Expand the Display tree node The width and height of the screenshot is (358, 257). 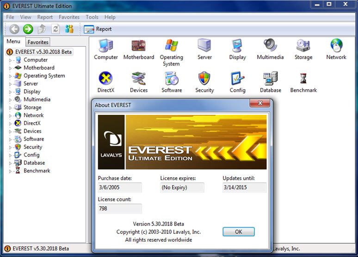click(x=10, y=92)
